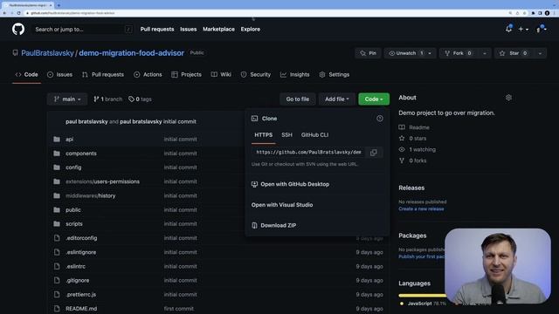Choose Open with Visual Studio
Screen dimensions: 559x314
[x=282, y=205]
